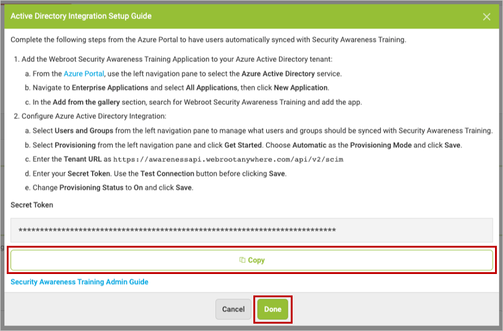Cancel the setup guide dialog
Screen dimensions: 503x331
(233, 309)
